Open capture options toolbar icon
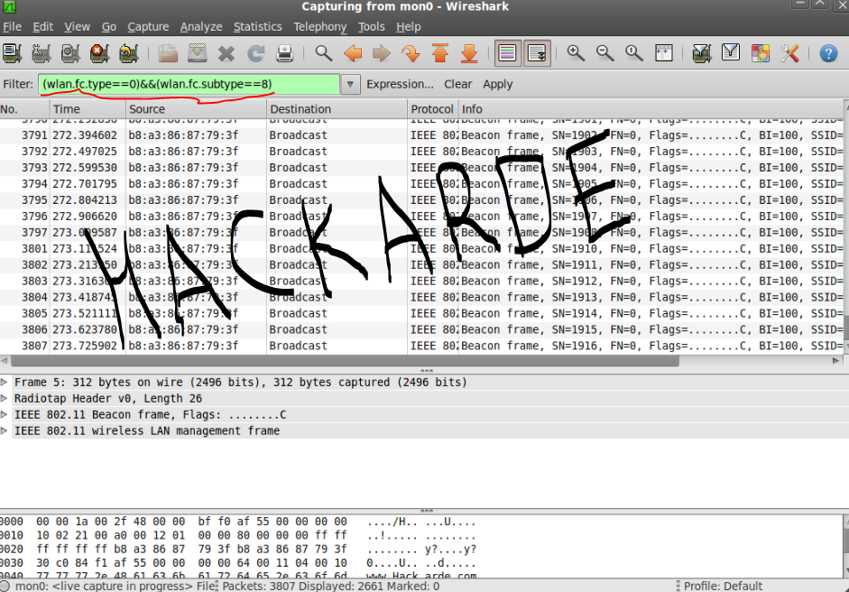The image size is (849, 592). coord(42,53)
